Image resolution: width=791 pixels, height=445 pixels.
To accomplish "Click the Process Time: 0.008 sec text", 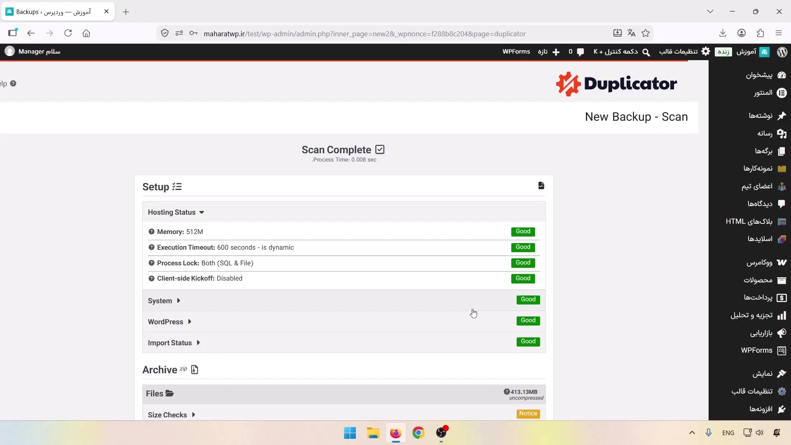I will pyautogui.click(x=344, y=160).
